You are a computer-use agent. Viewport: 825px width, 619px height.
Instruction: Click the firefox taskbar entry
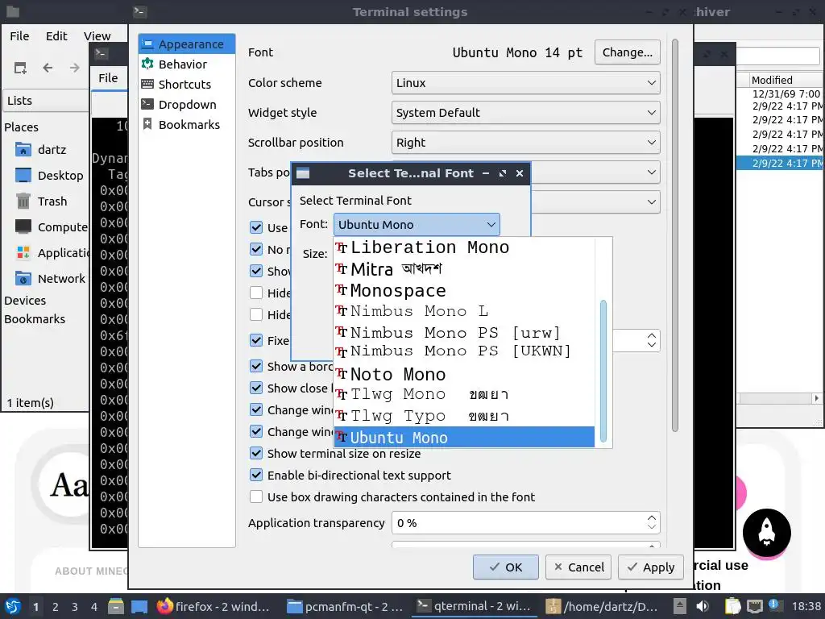214,606
